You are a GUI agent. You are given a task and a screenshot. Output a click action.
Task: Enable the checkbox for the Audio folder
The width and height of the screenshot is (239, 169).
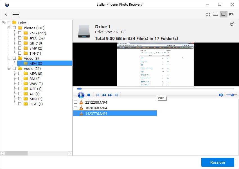point(13,68)
